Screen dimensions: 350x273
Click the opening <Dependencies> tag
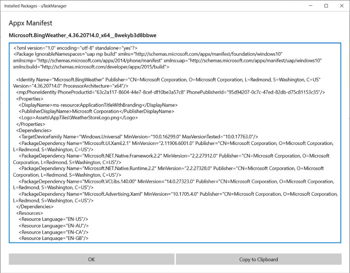(x=34, y=130)
